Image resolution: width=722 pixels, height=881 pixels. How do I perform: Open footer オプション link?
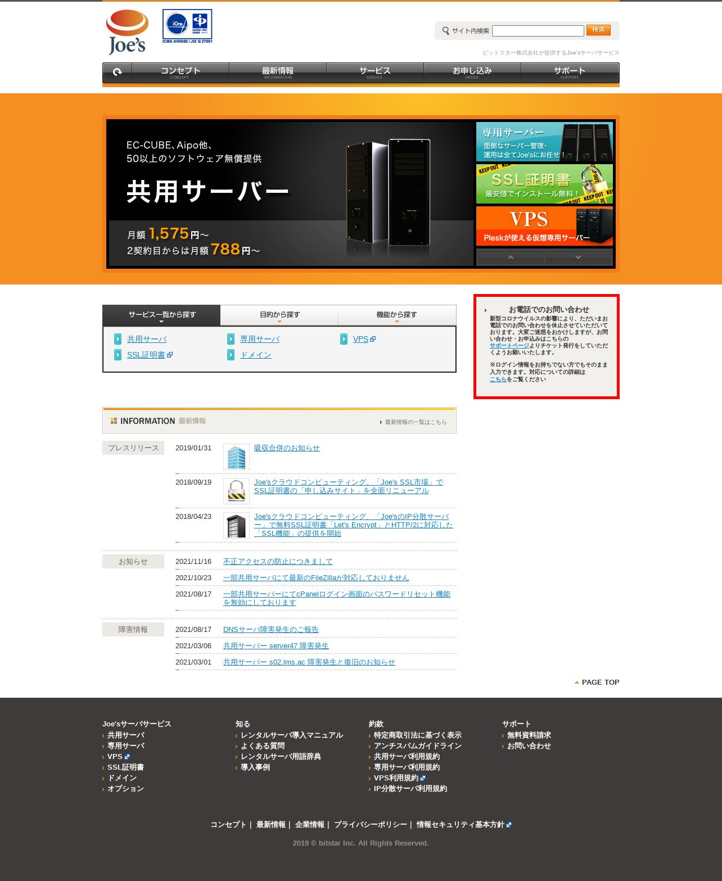[x=125, y=789]
